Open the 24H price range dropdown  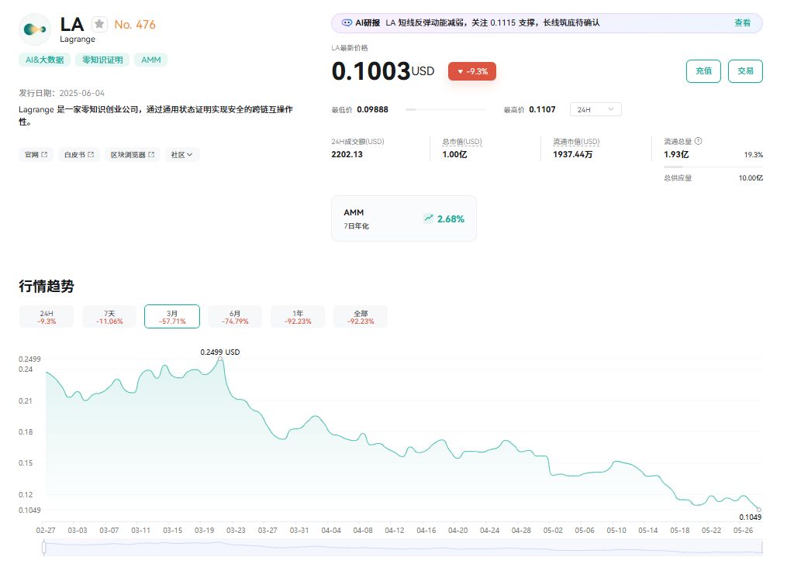(x=595, y=109)
